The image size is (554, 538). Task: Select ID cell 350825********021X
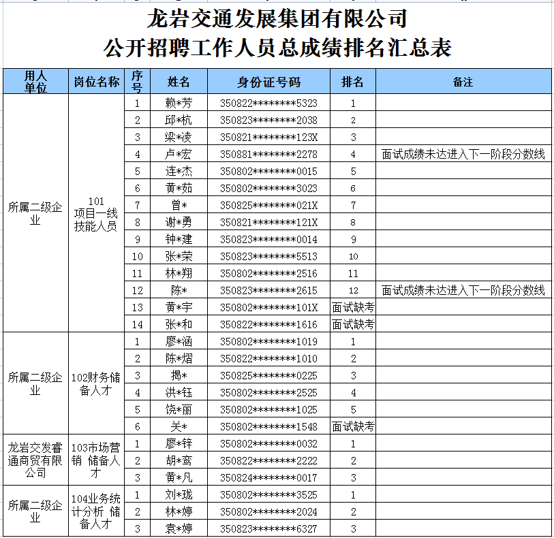point(268,205)
